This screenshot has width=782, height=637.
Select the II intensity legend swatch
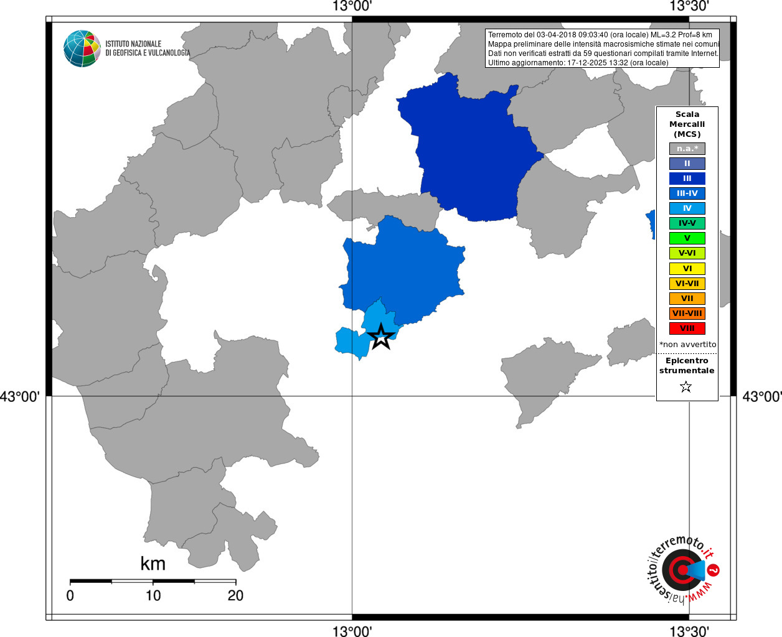coord(687,164)
